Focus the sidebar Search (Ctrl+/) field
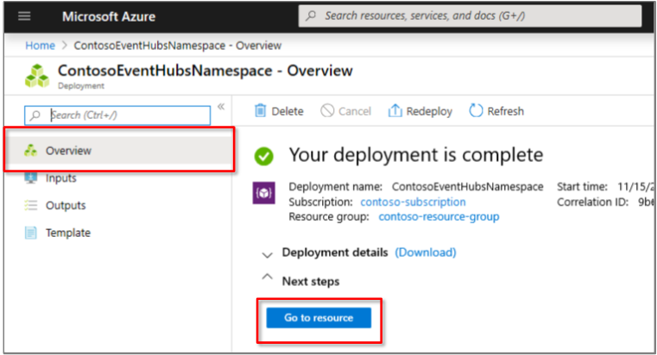The height and width of the screenshot is (355, 657). 117,115
